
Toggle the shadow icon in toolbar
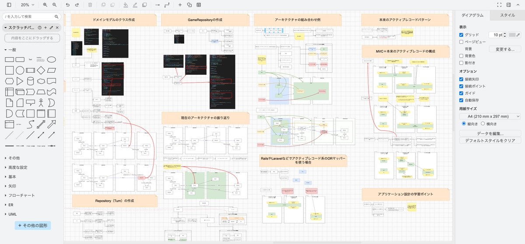point(144,5)
